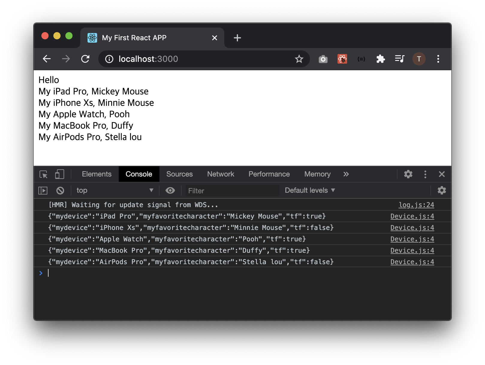Switch to the Sources panel
The width and height of the screenshot is (485, 365).
point(180,174)
